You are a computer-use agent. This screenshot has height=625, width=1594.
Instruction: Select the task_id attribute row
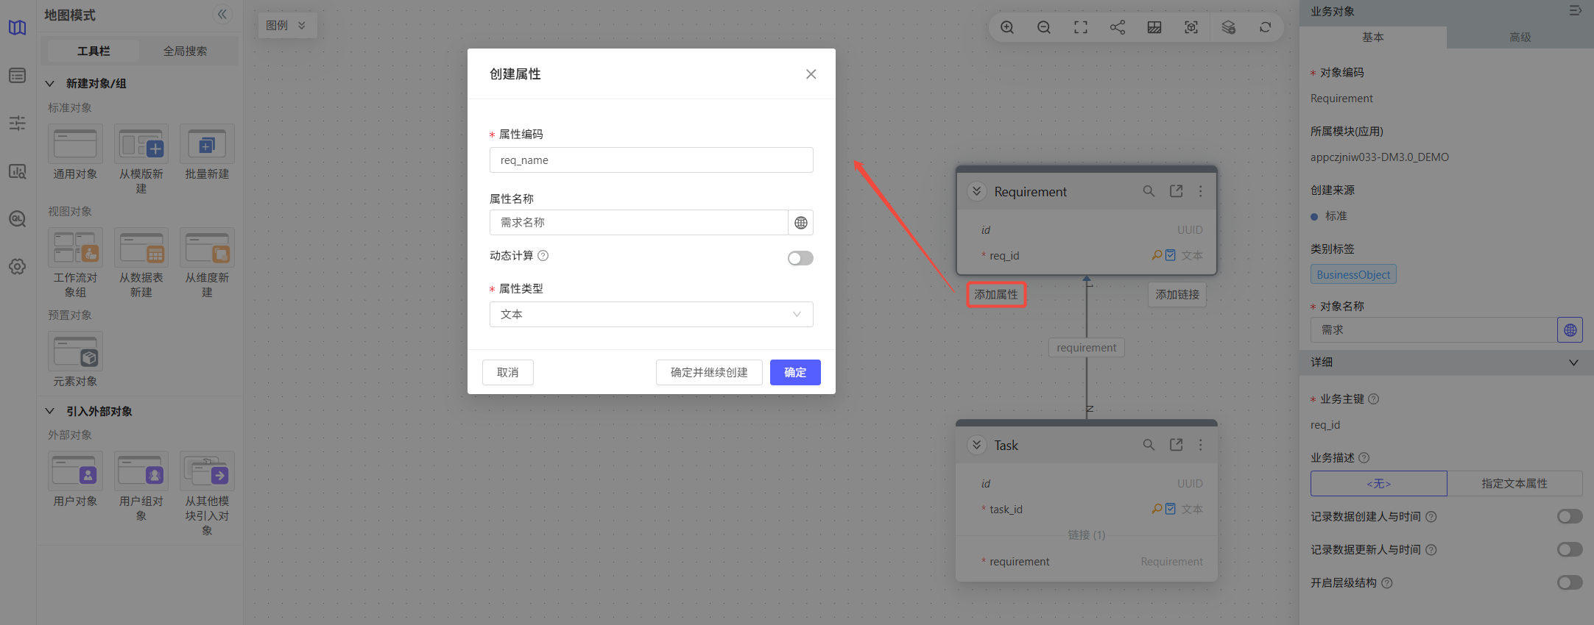click(1087, 509)
